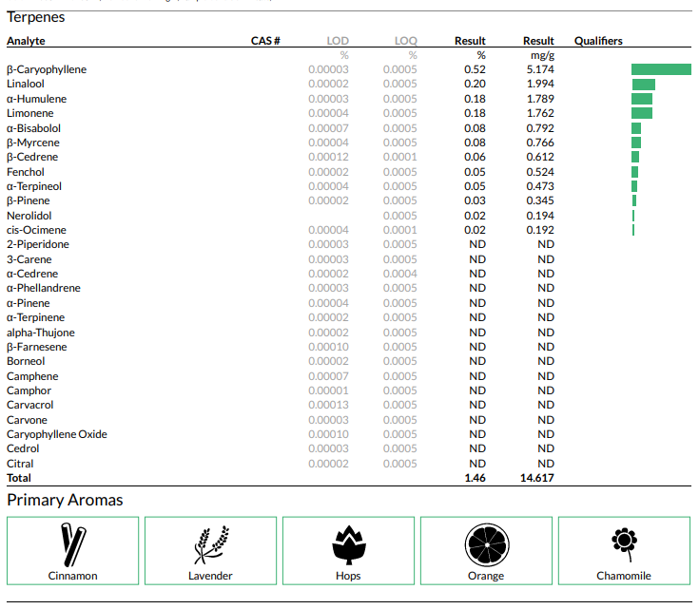Screen dimensions: 699x609
Task: Click the Orange slice icon
Action: click(486, 543)
